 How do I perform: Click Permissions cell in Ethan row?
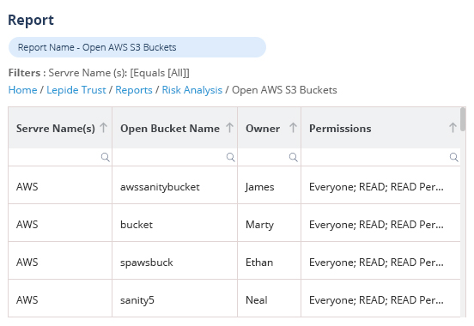(x=380, y=261)
